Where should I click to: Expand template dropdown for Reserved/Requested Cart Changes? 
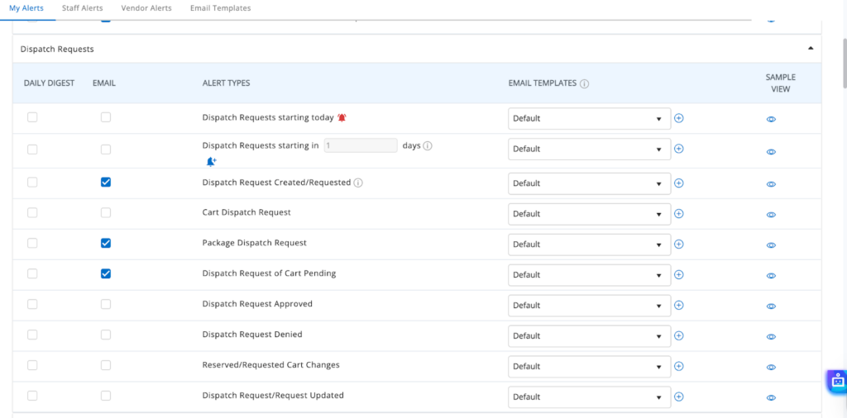[x=589, y=366]
